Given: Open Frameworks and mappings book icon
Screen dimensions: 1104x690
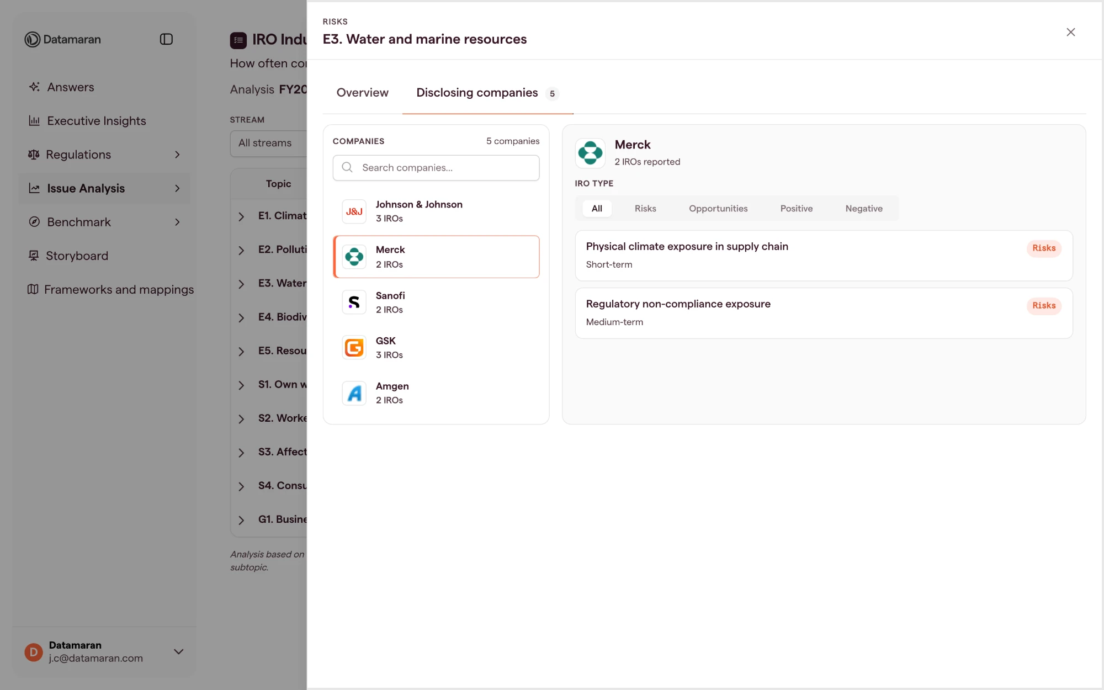Looking at the screenshot, I should [x=33, y=289].
